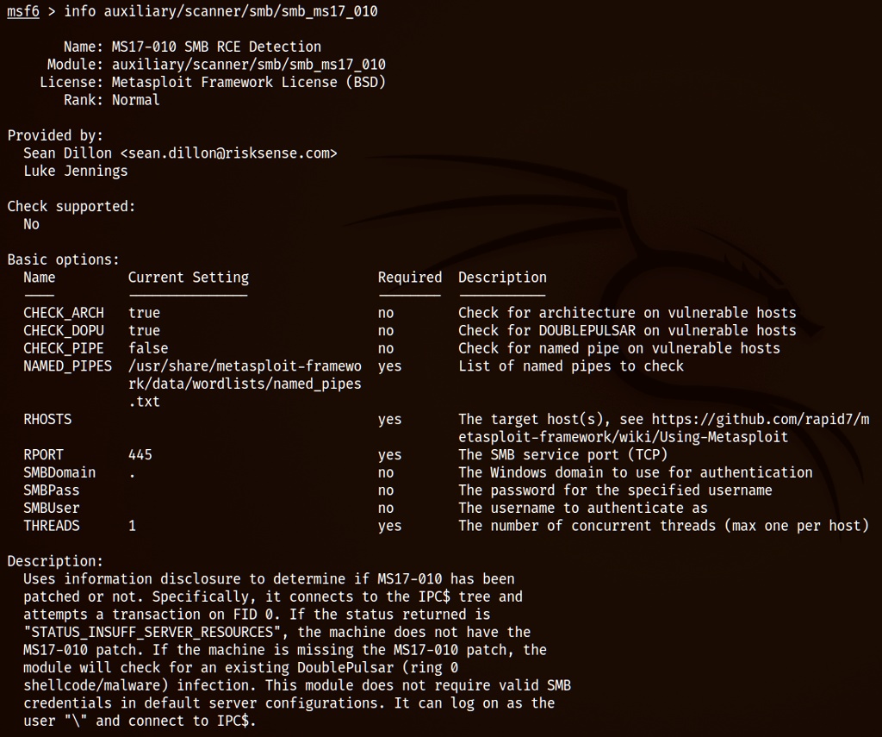Click the THREADS option name
This screenshot has height=737, width=882.
[51, 526]
